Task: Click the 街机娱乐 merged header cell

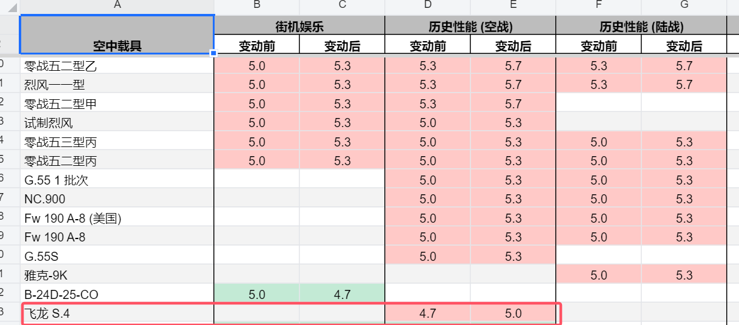Action: pos(299,26)
